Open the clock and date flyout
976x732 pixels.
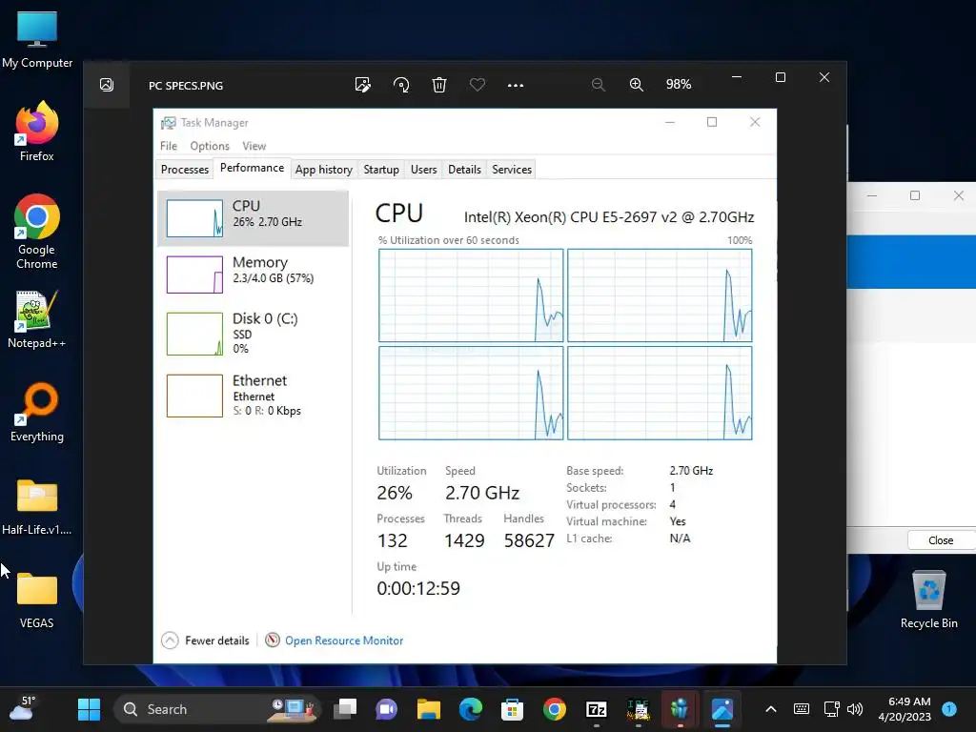pos(905,709)
